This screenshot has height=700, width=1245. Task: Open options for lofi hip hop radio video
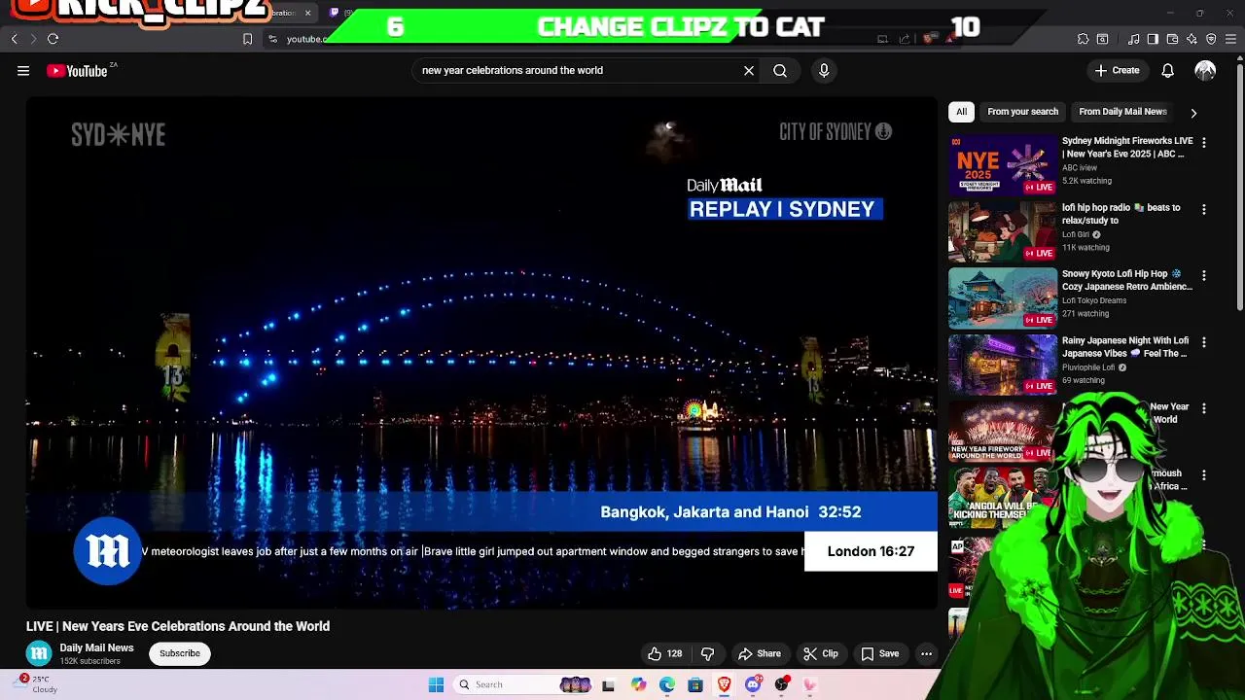[1204, 209]
